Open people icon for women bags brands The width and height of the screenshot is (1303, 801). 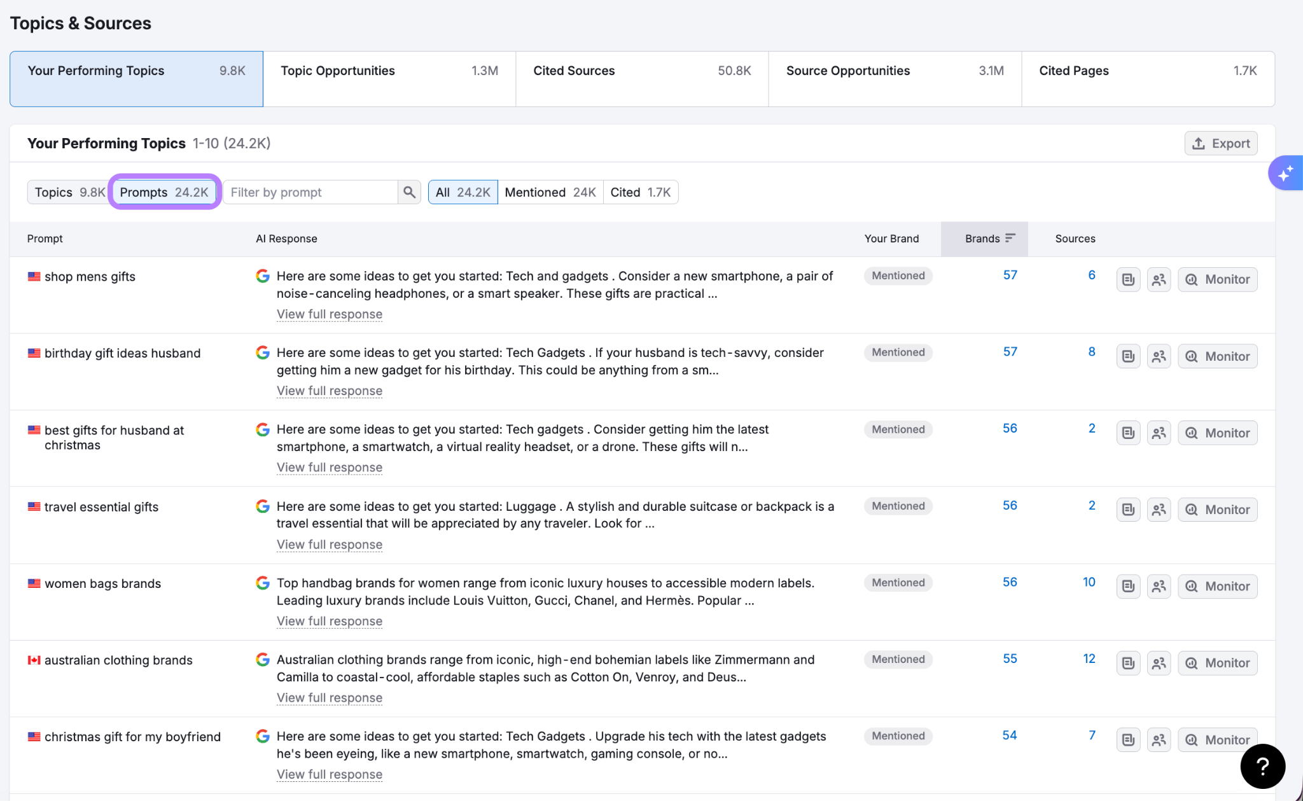click(1159, 586)
